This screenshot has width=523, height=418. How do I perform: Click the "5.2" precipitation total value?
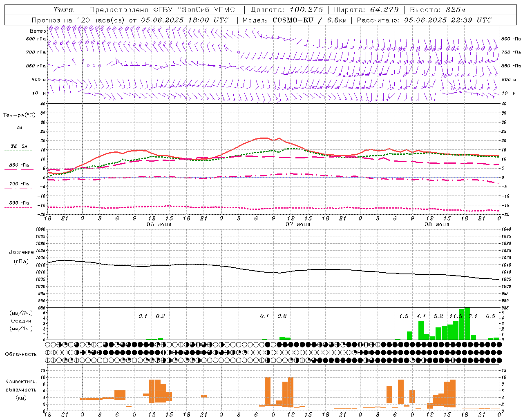[x=438, y=316]
